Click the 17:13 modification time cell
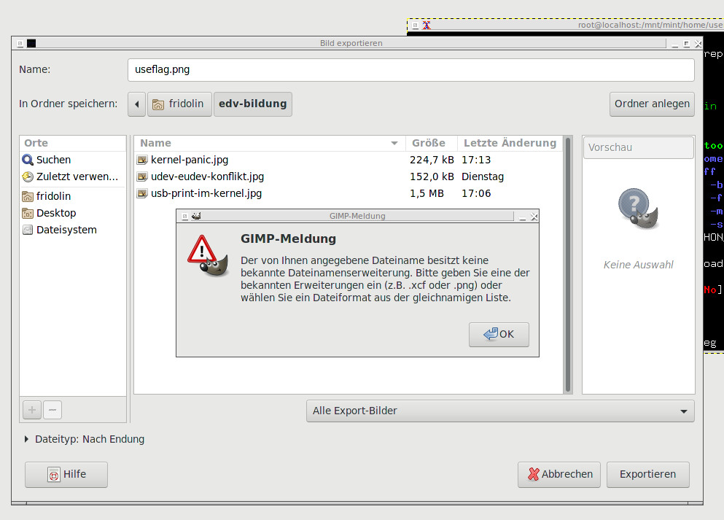The height and width of the screenshot is (520, 724). pyautogui.click(x=476, y=160)
